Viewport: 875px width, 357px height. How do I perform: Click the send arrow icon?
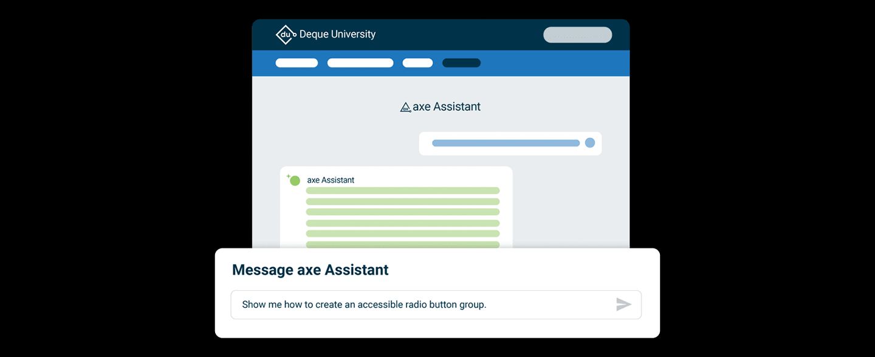[x=623, y=304]
